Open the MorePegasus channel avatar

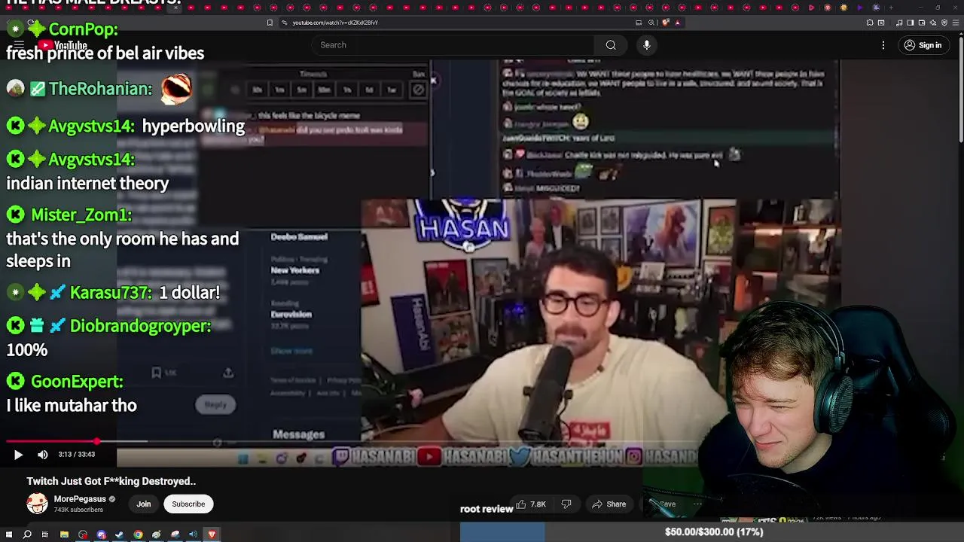click(x=37, y=504)
